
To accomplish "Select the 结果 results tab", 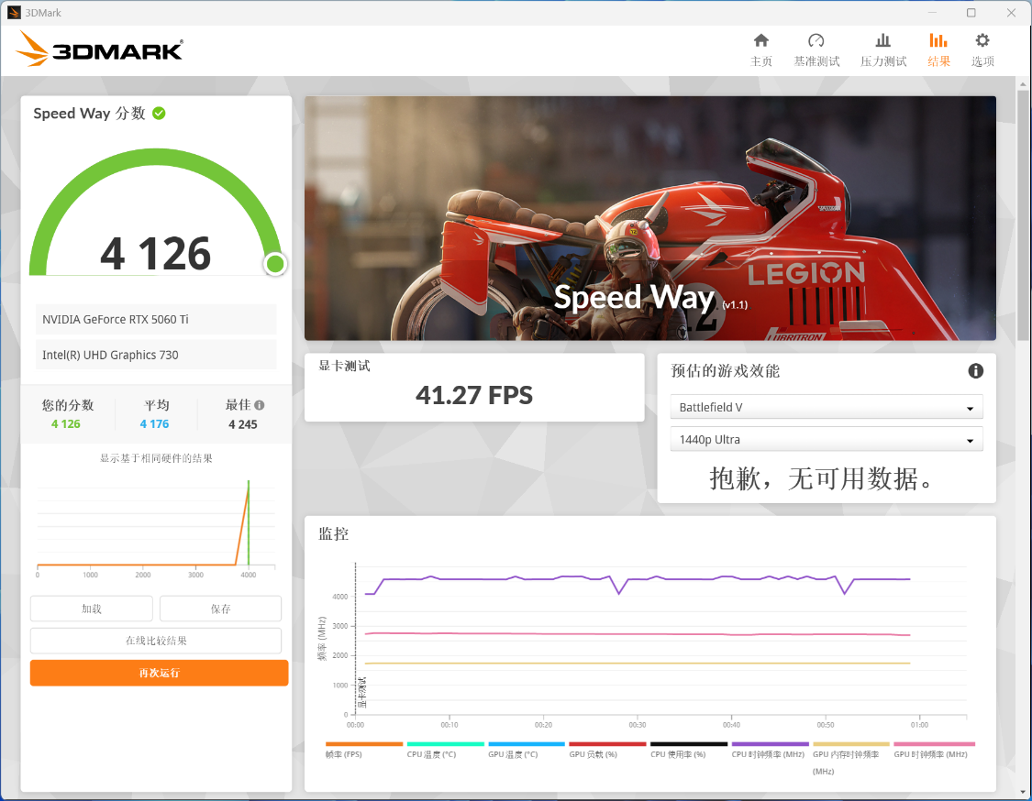I will point(938,50).
